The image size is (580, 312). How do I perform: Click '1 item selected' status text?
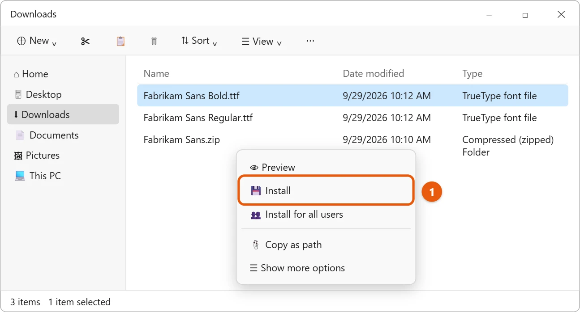(79, 302)
